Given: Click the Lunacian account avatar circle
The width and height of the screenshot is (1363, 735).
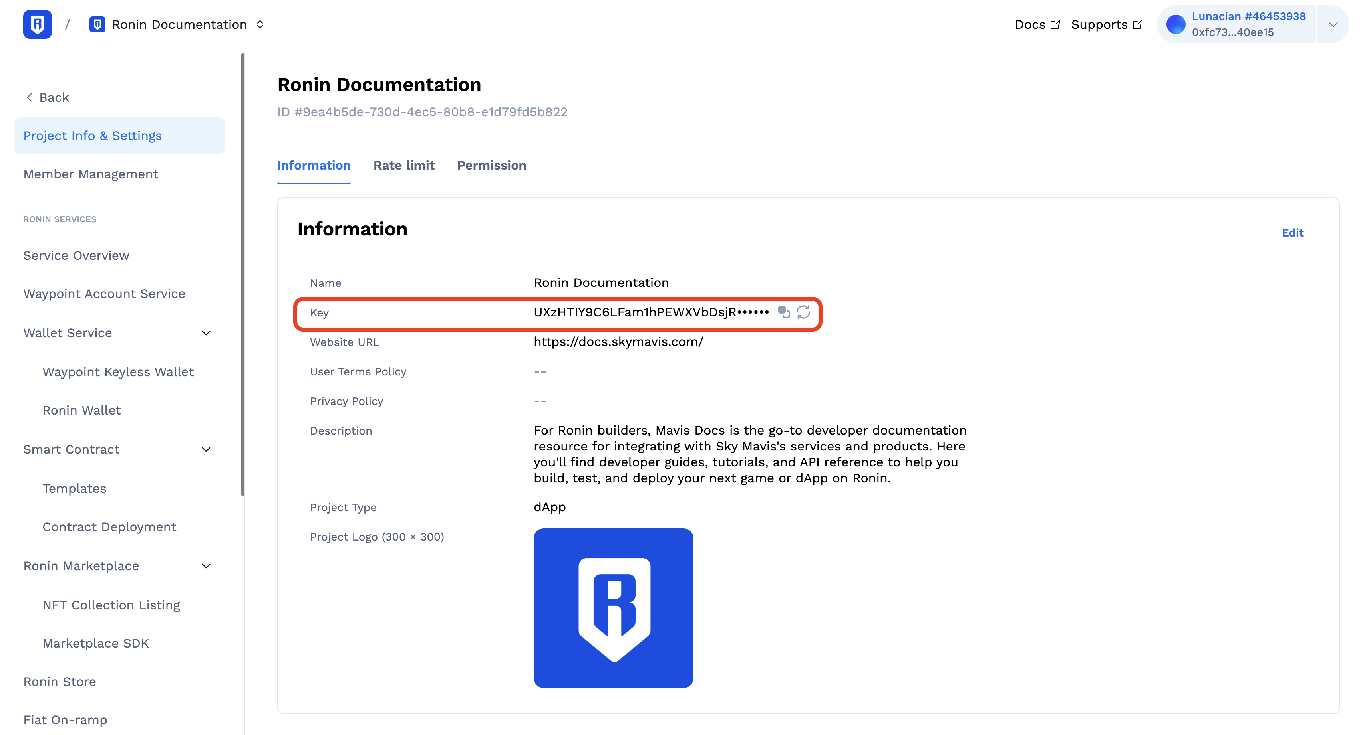Looking at the screenshot, I should (x=1176, y=24).
